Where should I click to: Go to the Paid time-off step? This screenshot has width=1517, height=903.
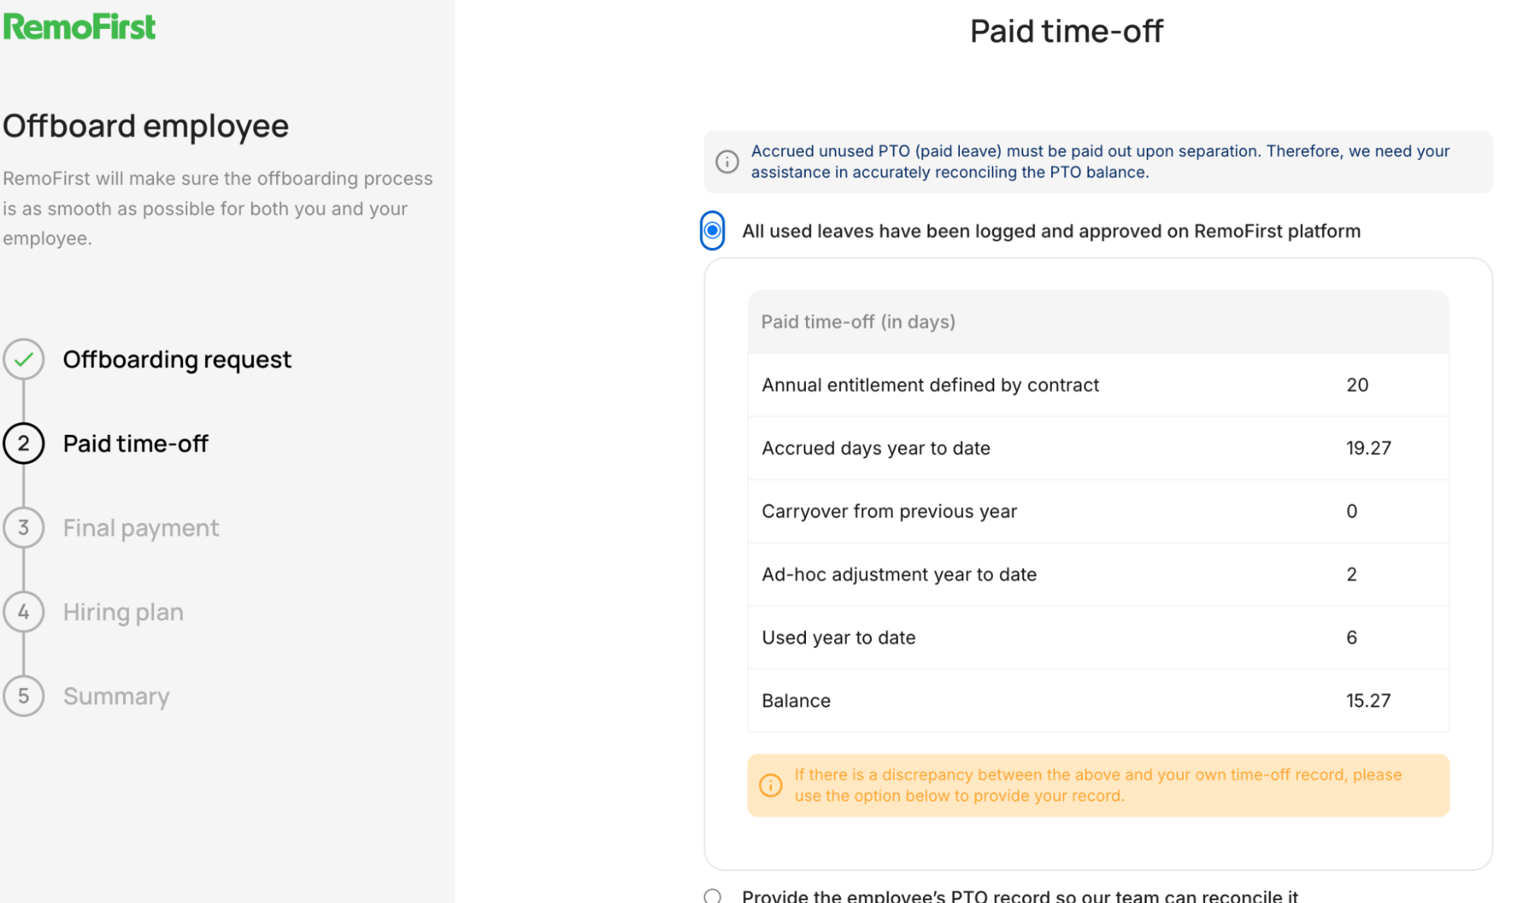tap(135, 443)
